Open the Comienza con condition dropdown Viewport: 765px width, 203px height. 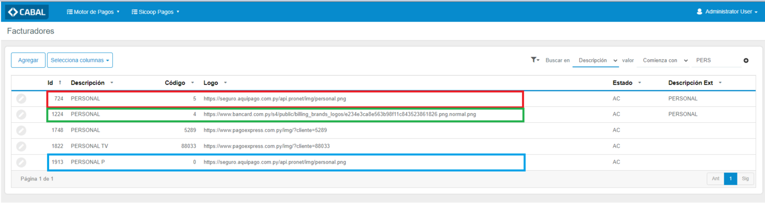663,60
